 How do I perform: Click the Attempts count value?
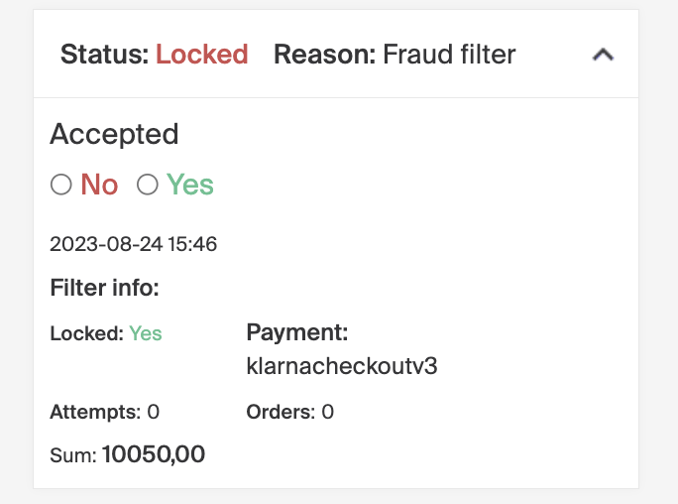coord(154,411)
